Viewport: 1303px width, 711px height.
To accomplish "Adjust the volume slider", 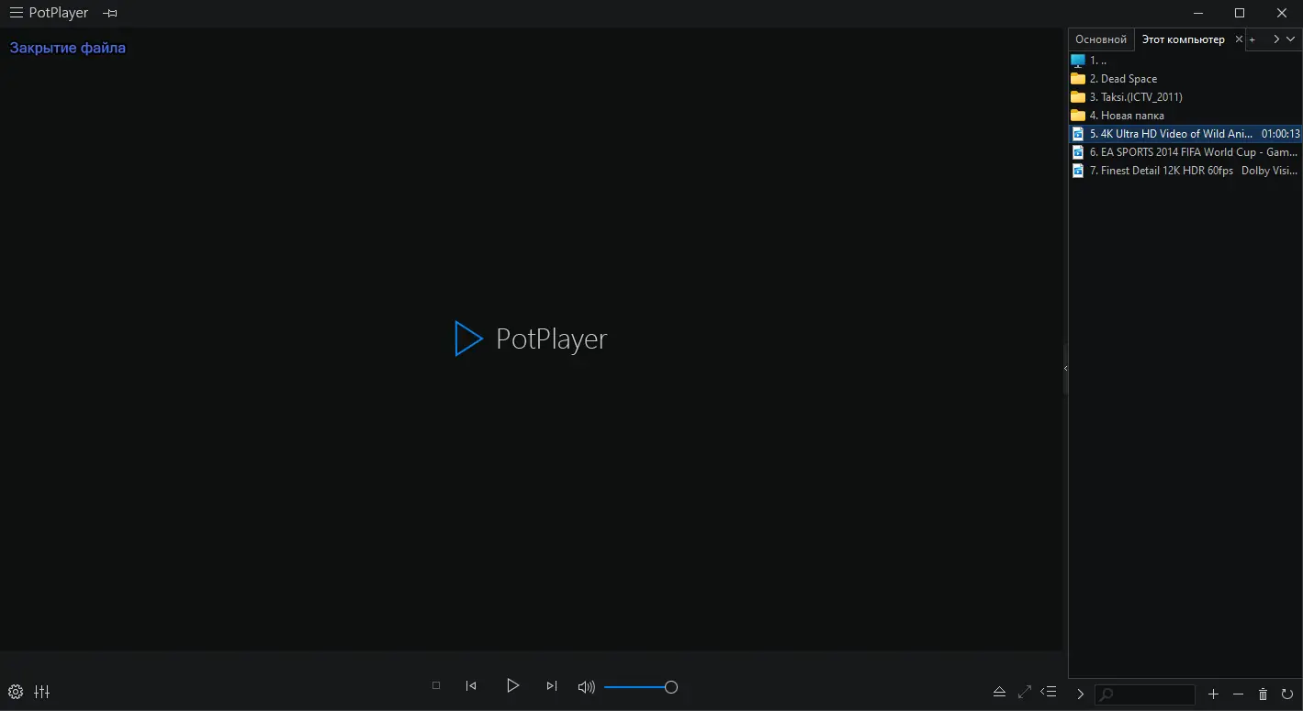I will pos(670,685).
